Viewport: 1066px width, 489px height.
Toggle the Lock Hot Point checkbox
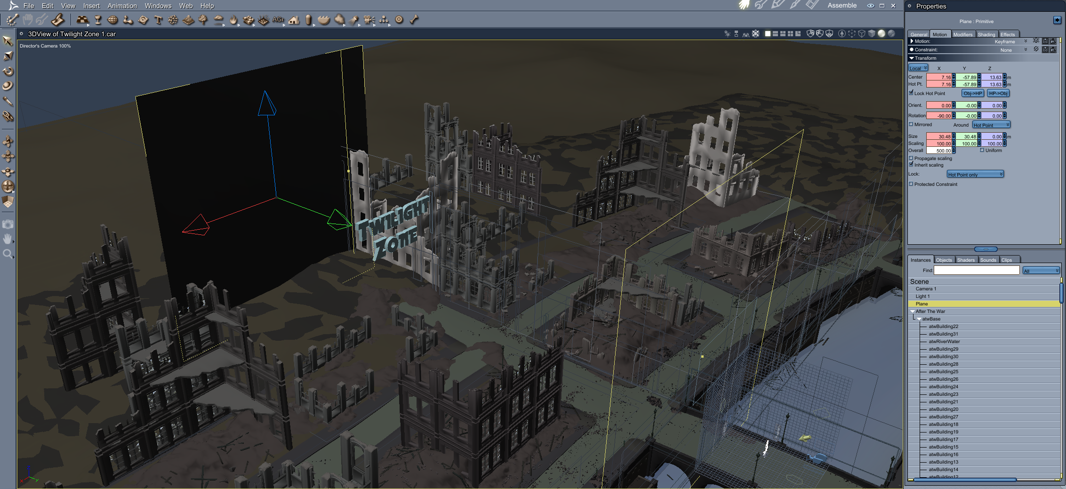[x=911, y=93]
